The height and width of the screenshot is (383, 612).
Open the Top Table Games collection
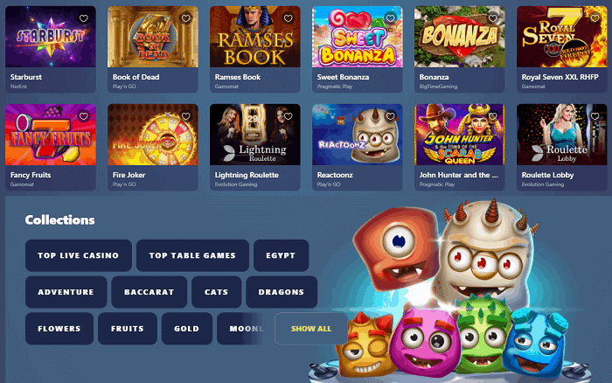[x=192, y=255]
